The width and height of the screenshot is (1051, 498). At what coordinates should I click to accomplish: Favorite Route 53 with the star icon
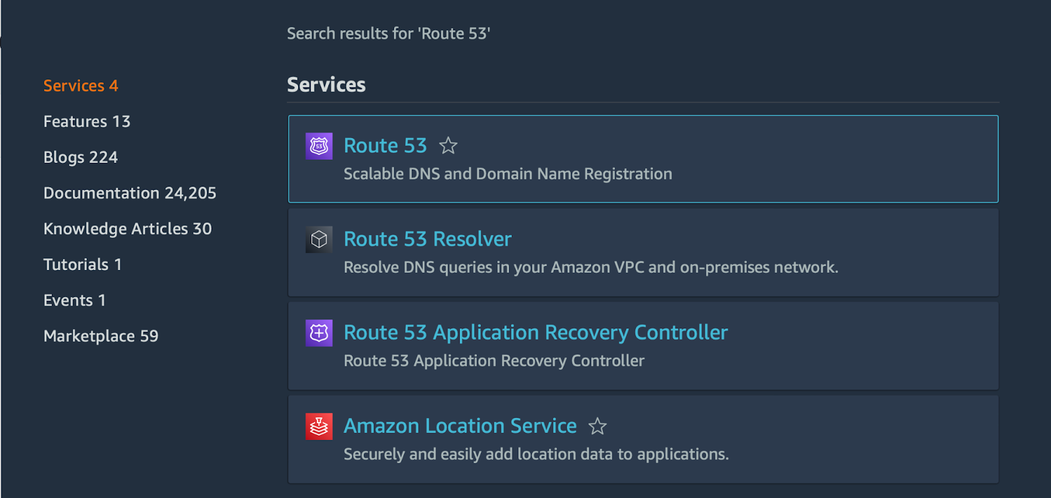tap(449, 145)
